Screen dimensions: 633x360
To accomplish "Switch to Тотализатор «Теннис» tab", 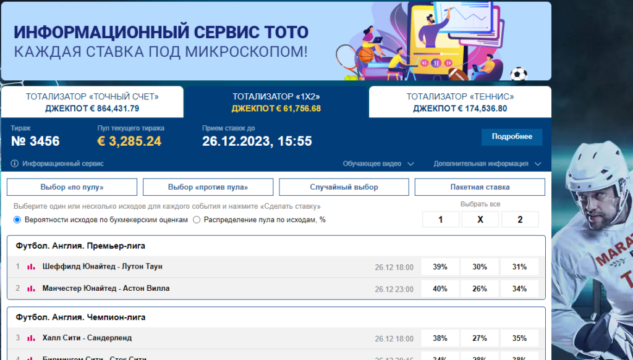I will (460, 102).
